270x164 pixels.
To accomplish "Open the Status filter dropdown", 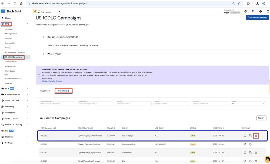I will 248,103.
